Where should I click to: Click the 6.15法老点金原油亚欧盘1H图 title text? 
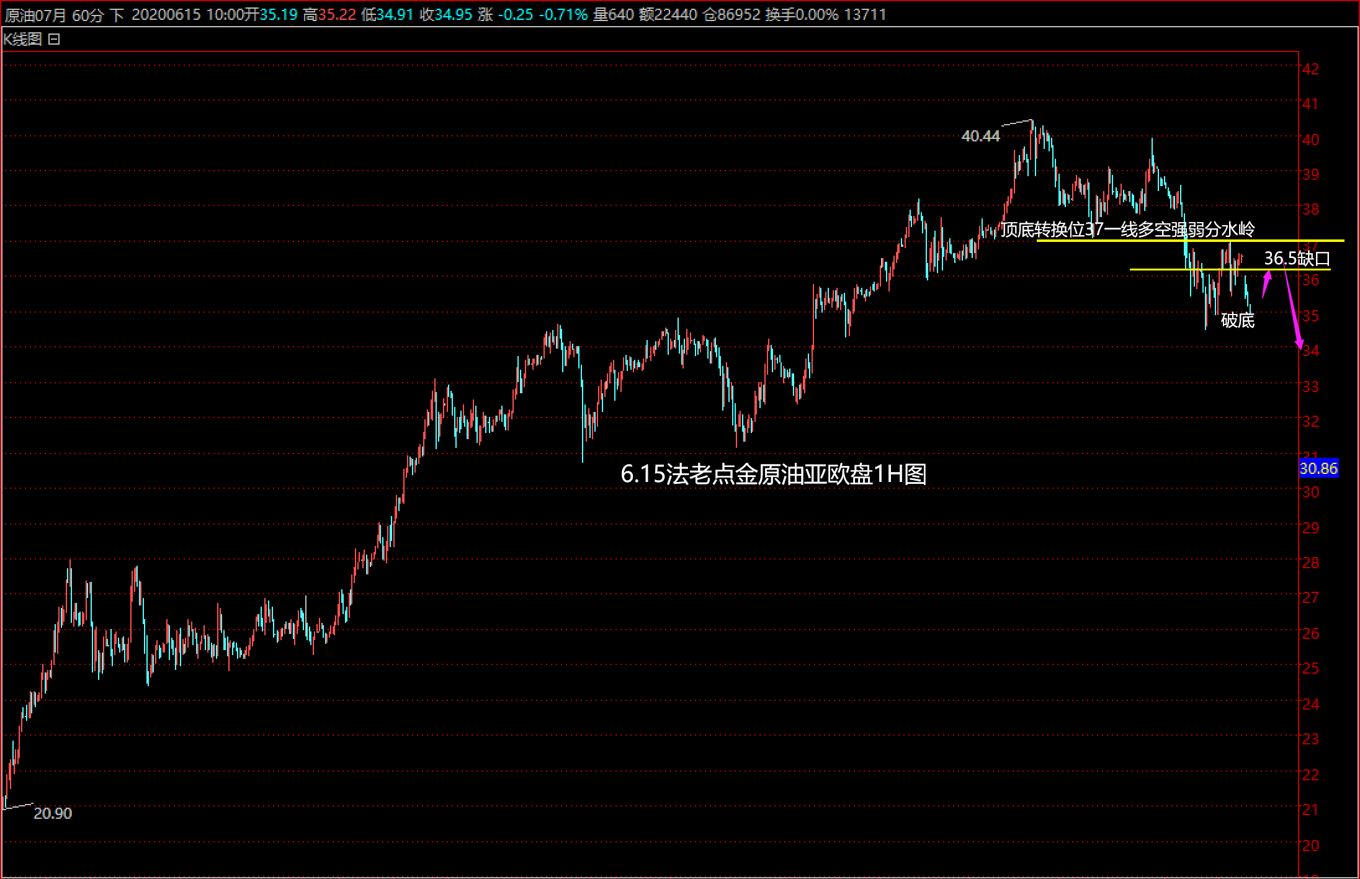[x=773, y=475]
